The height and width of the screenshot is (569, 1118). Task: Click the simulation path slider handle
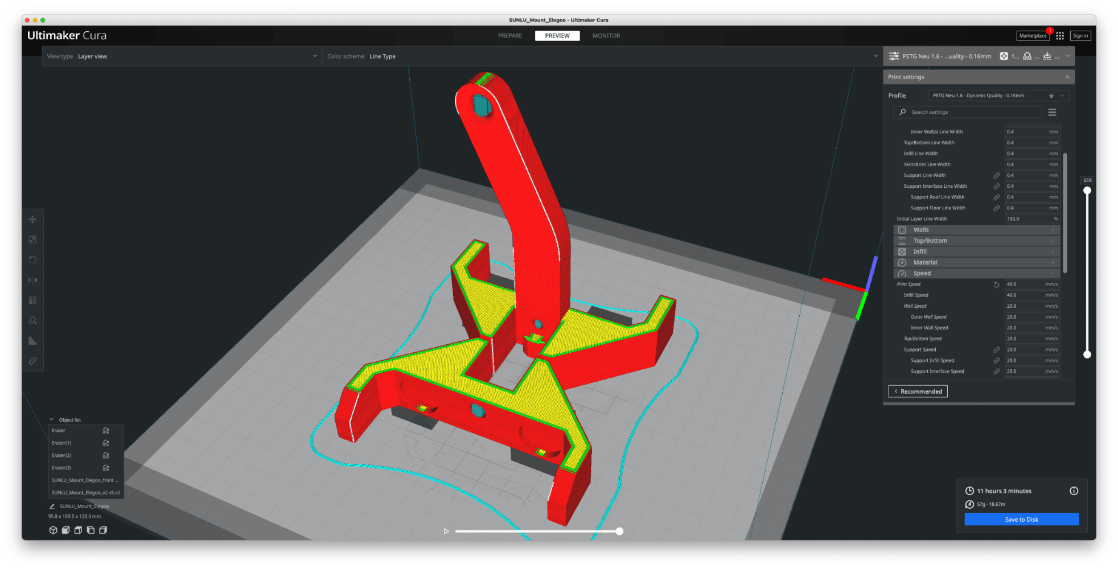pos(619,531)
